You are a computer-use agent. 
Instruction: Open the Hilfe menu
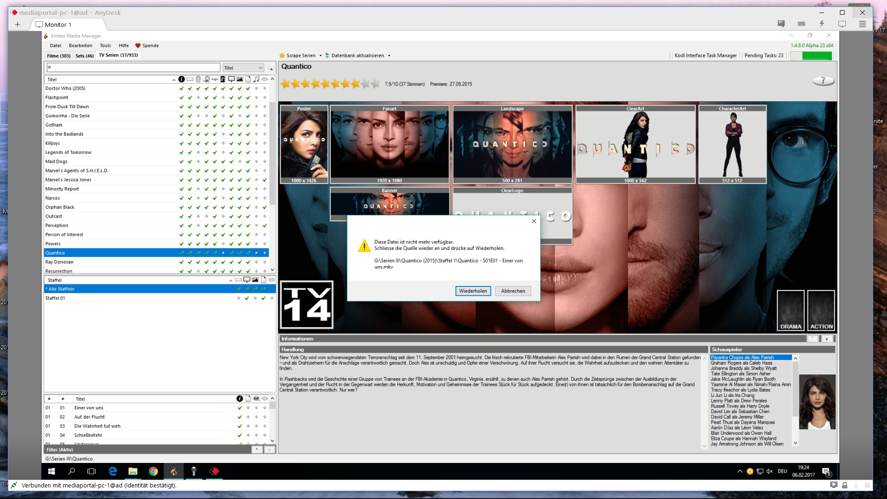(x=124, y=46)
